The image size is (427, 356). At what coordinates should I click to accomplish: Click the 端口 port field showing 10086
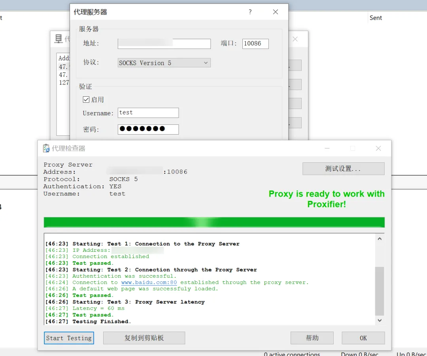coord(255,43)
